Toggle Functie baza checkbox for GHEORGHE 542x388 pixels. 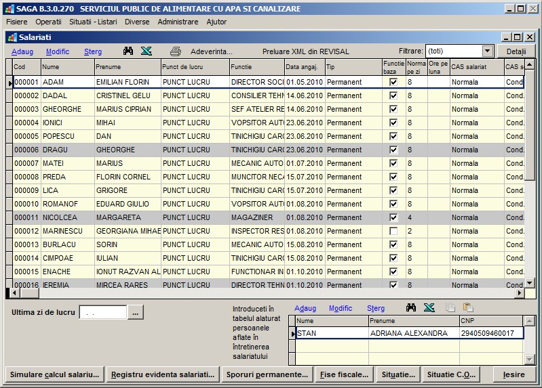coord(393,109)
